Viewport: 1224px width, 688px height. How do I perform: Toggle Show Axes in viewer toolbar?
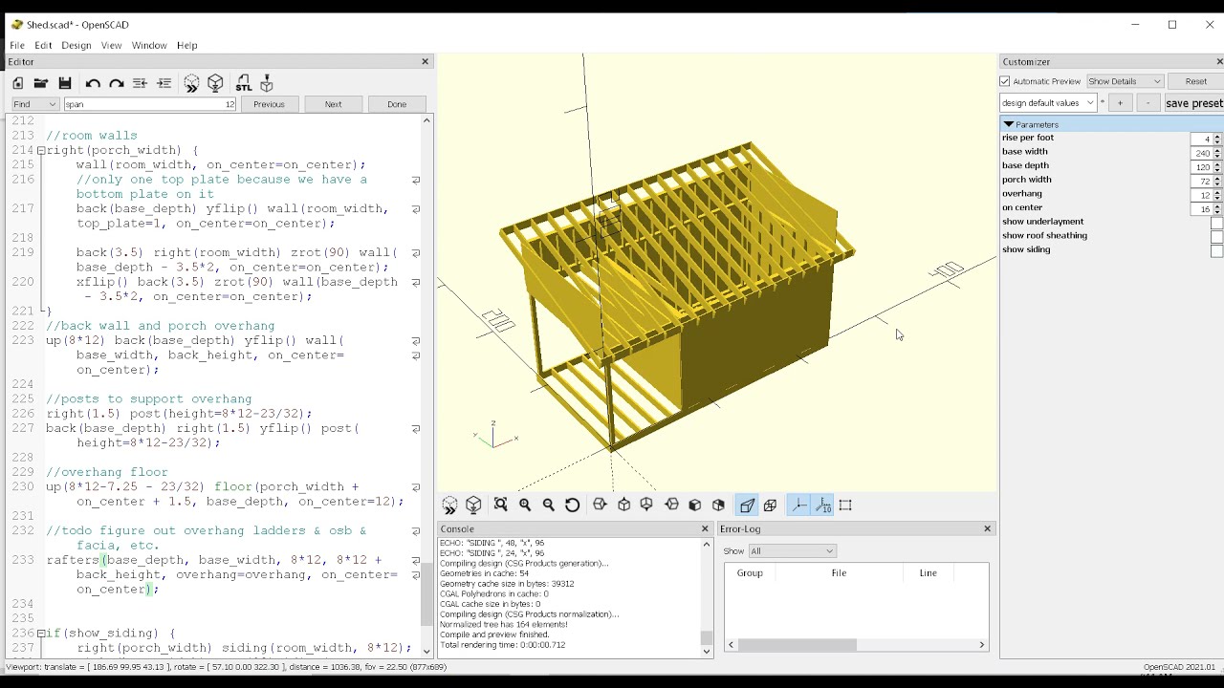(798, 505)
